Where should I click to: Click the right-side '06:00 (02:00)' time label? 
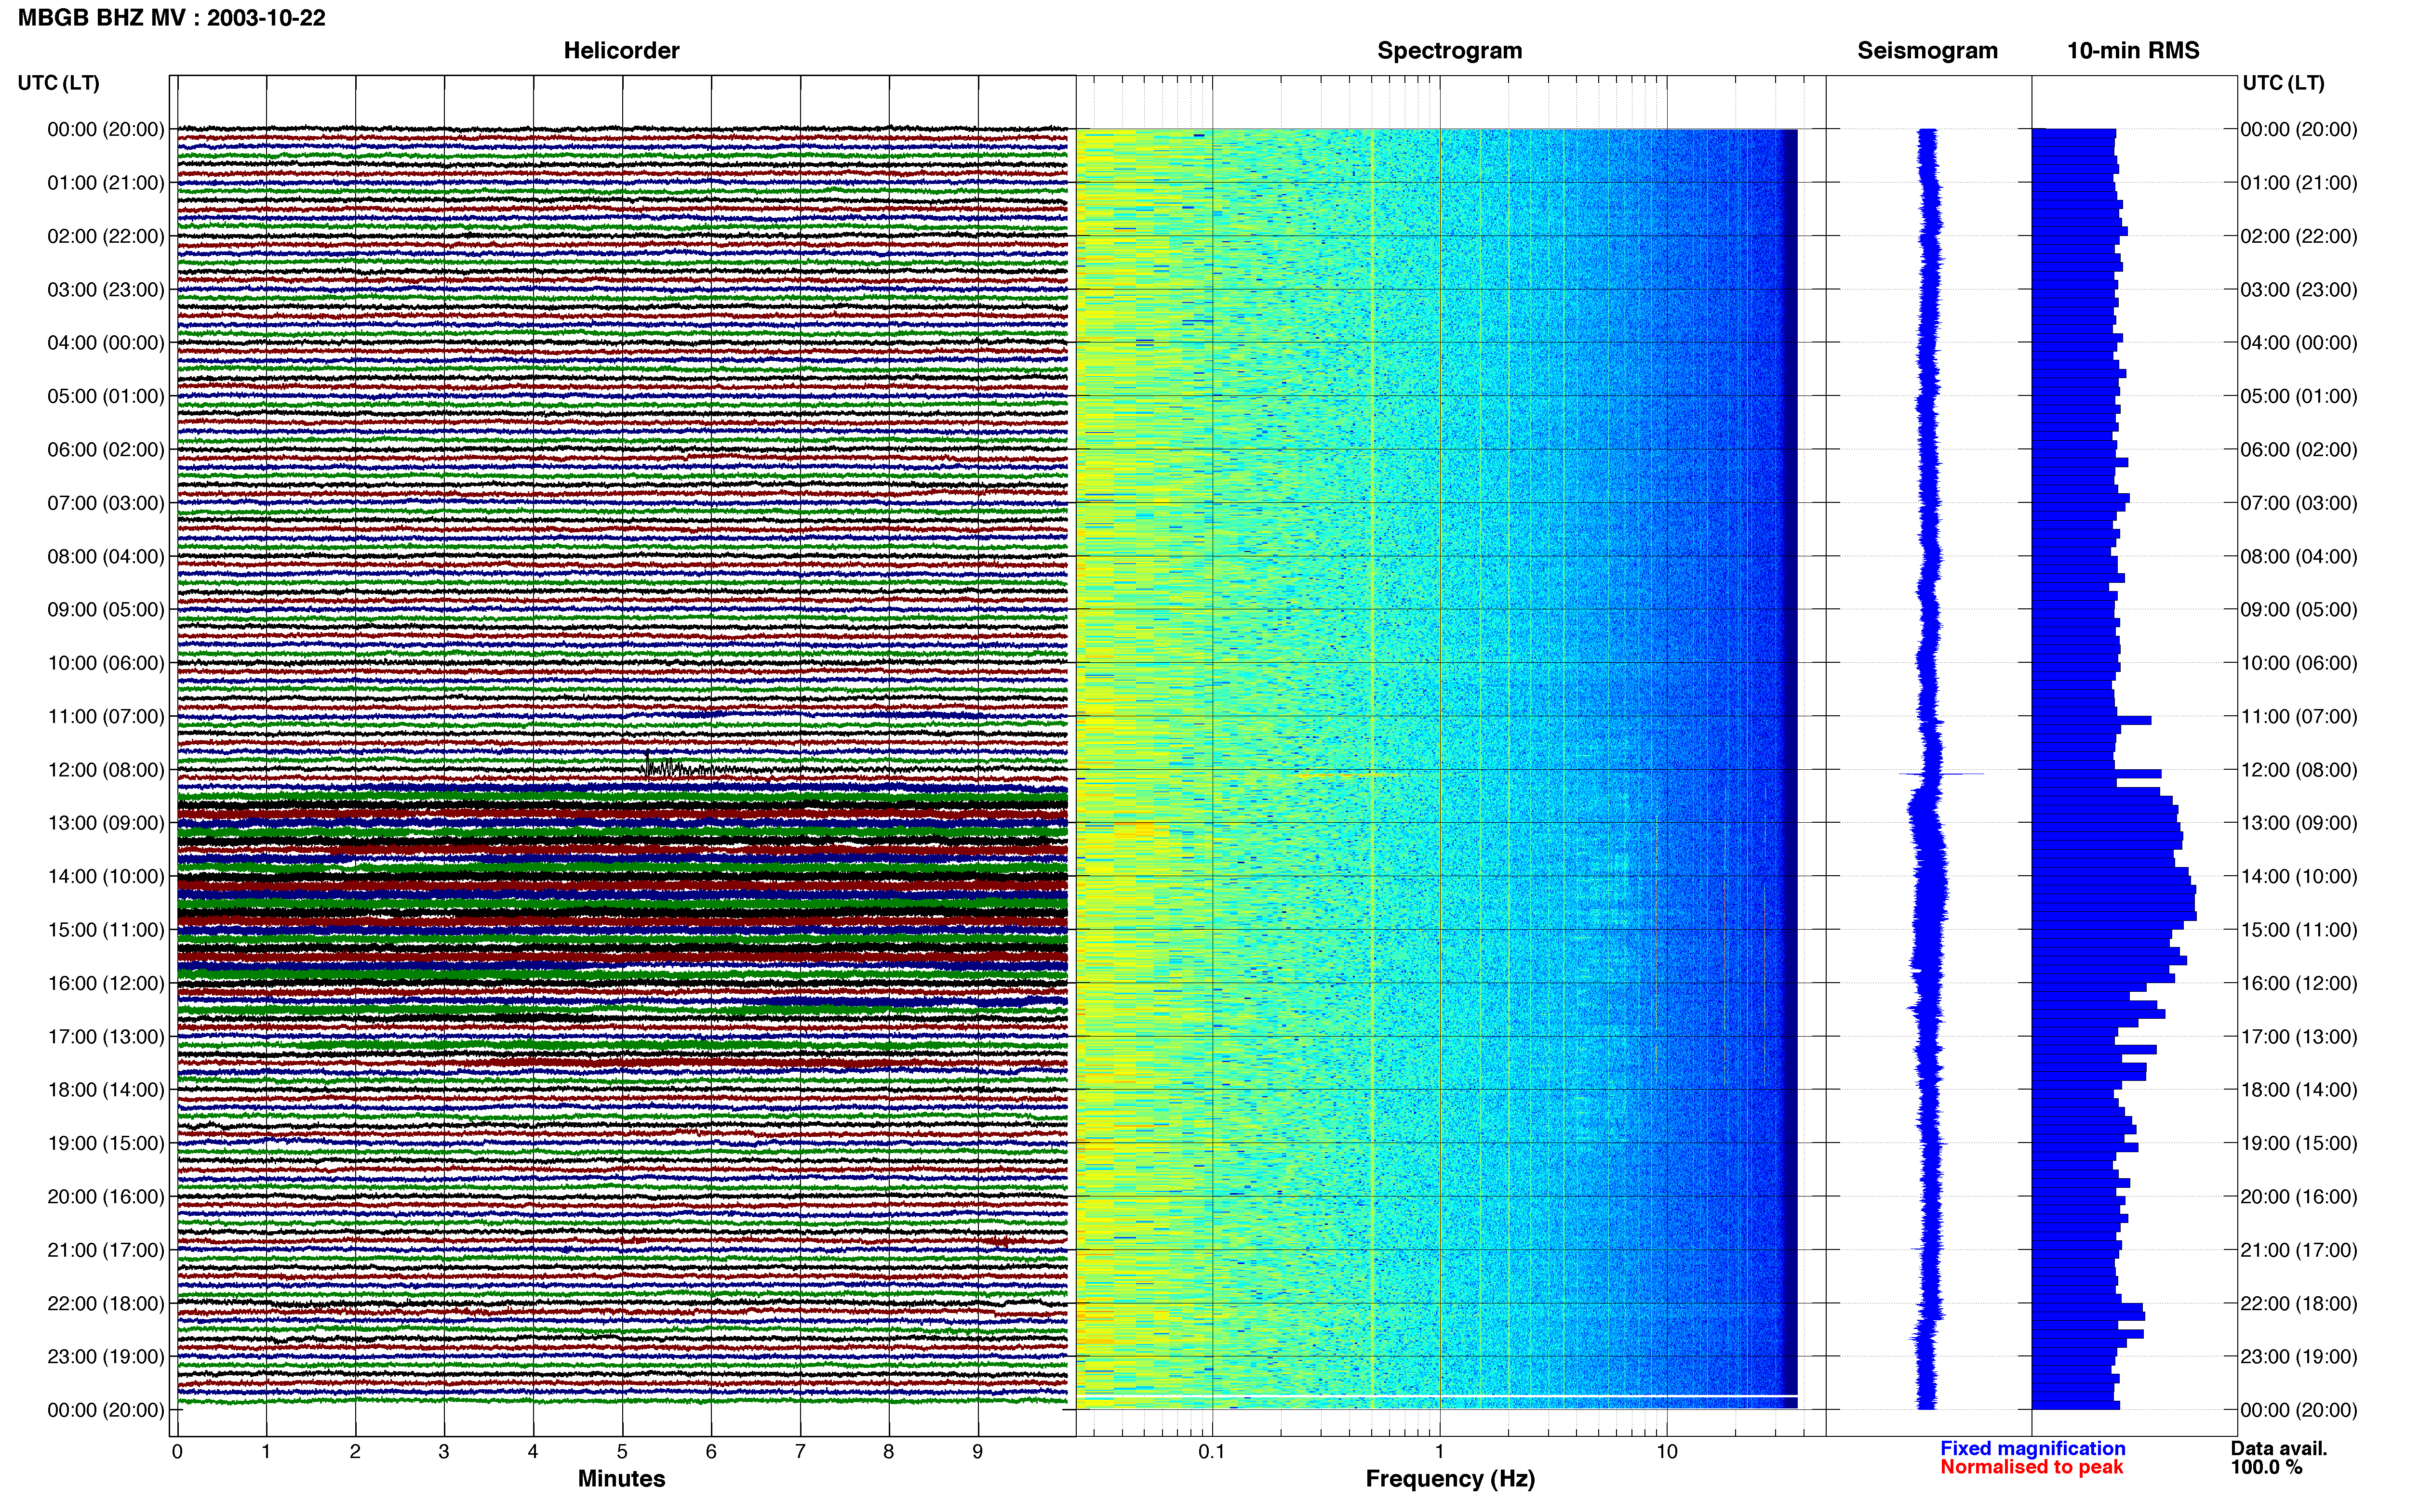pos(2299,450)
